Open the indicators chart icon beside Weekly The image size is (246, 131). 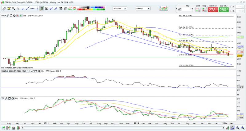[164, 8]
